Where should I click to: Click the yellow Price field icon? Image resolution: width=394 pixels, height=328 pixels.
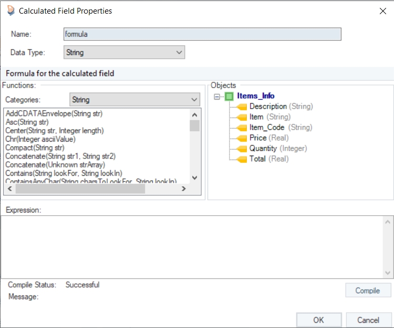point(242,138)
